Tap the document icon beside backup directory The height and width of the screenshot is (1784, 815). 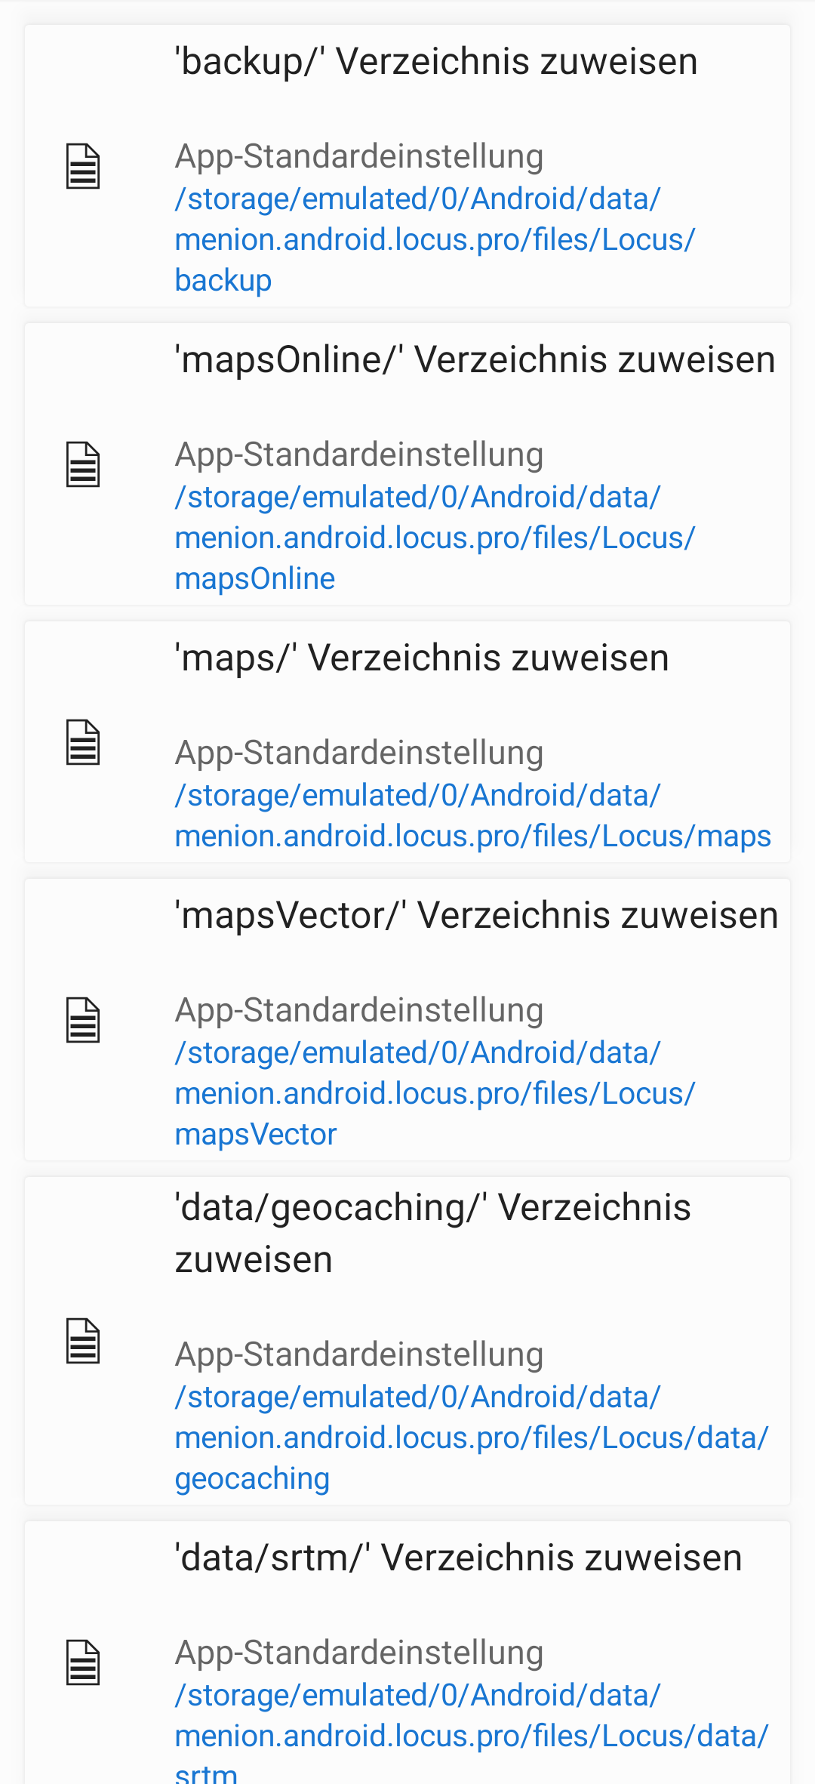coord(83,166)
